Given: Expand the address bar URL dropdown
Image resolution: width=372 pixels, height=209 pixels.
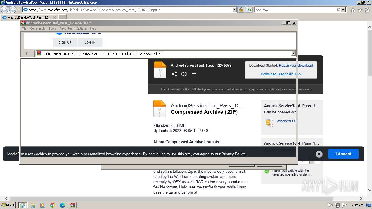Looking at the screenshot, I should (x=235, y=10).
